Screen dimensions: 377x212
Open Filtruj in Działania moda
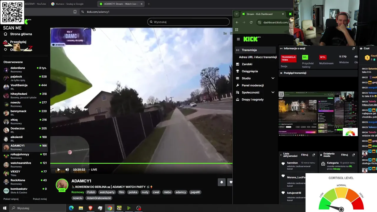click(345, 155)
